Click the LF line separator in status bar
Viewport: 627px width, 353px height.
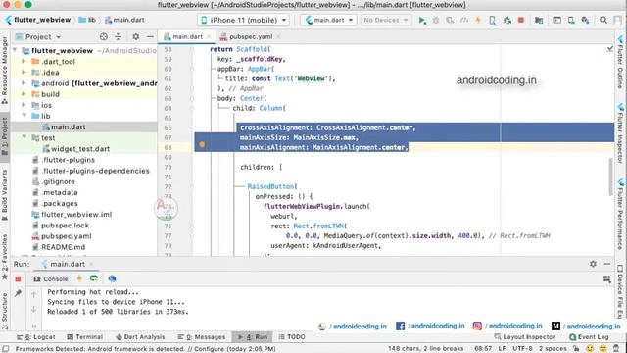(502, 349)
